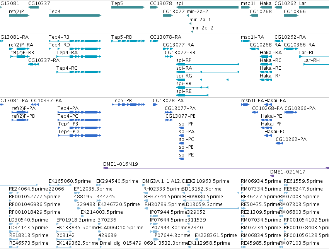Select the ref(2)P-RB transcript
This screenshot has width=329, height=249.
(20, 57)
